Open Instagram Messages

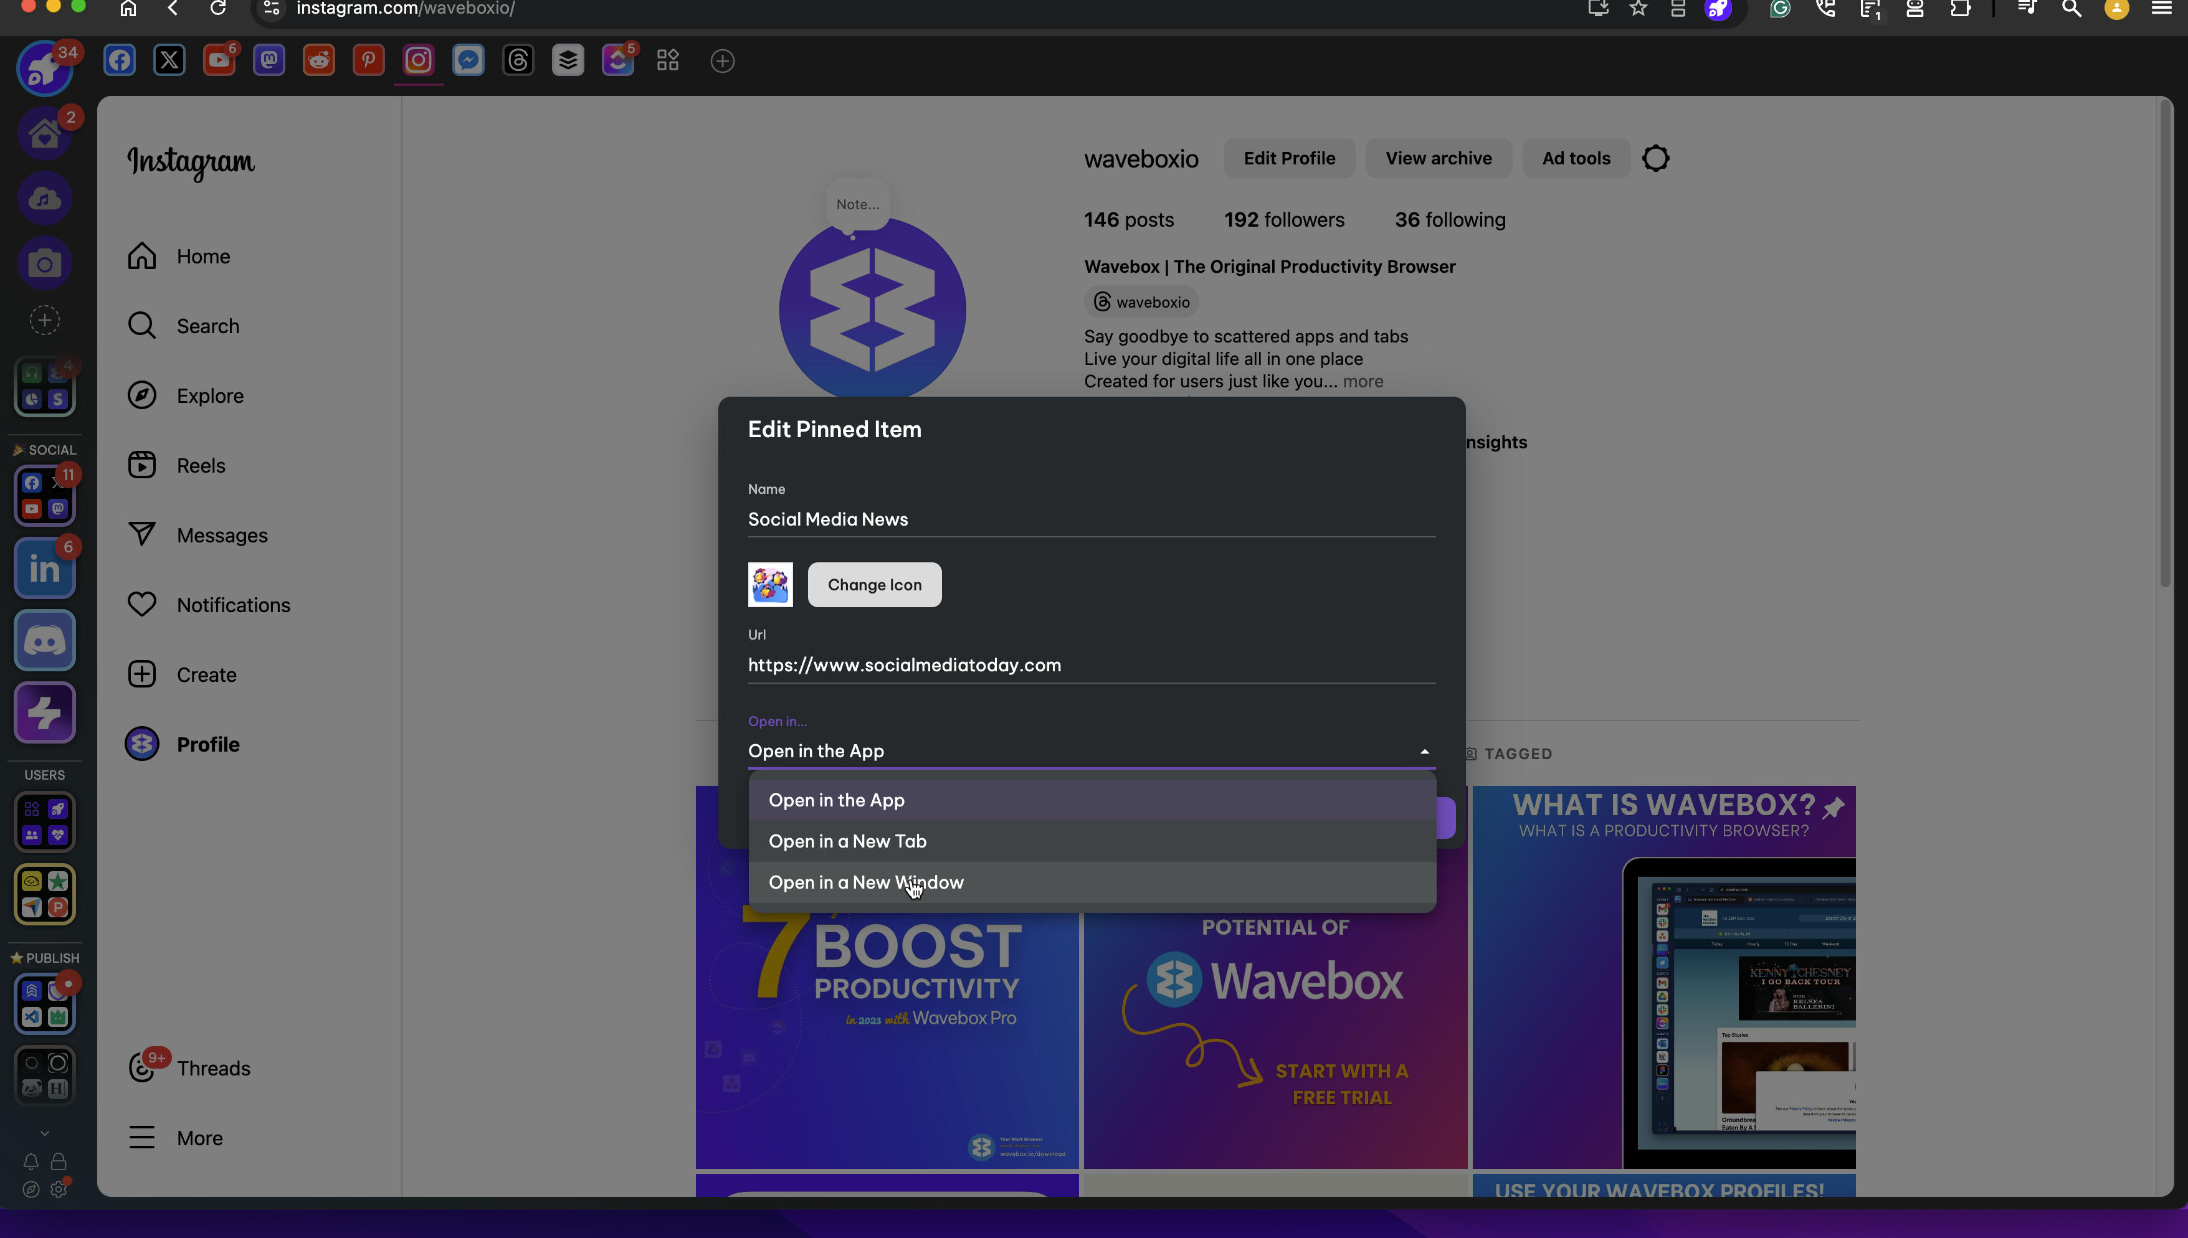pyautogui.click(x=197, y=536)
